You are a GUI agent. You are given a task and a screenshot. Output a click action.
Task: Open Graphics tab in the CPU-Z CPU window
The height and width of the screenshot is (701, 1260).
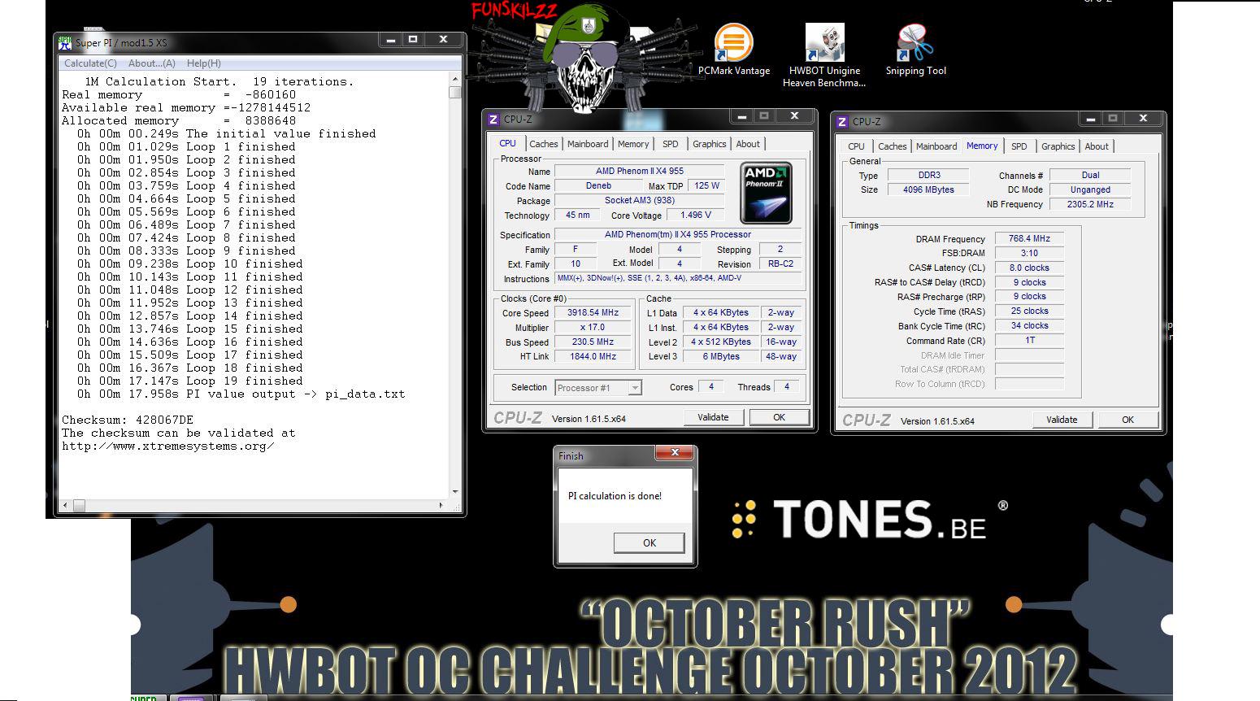point(709,144)
